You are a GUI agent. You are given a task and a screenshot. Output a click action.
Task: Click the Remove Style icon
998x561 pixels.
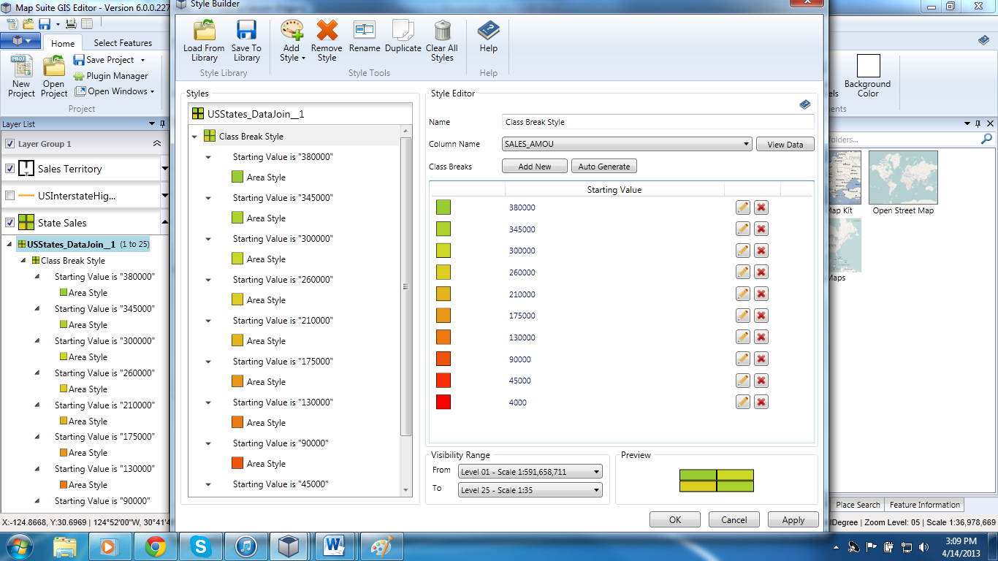327,31
